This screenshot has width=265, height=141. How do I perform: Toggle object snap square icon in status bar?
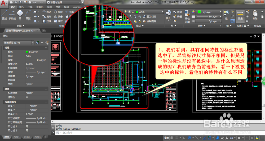(210, 138)
